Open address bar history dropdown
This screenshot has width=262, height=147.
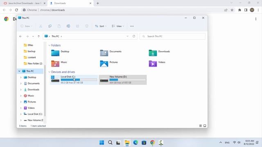pos(127,36)
